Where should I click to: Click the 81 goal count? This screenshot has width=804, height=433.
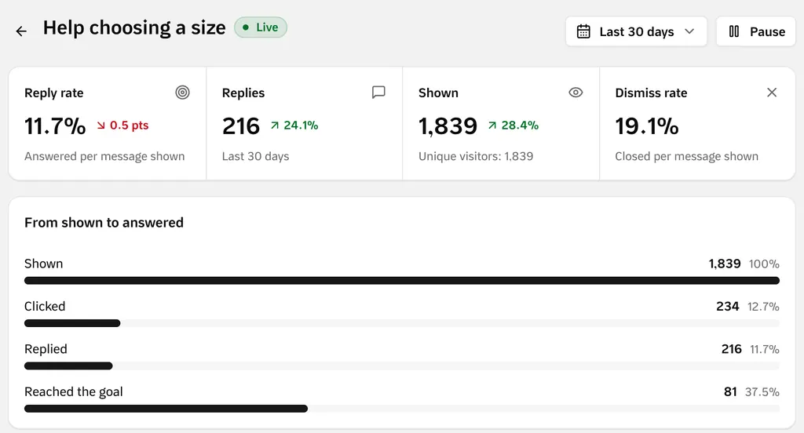[730, 392]
